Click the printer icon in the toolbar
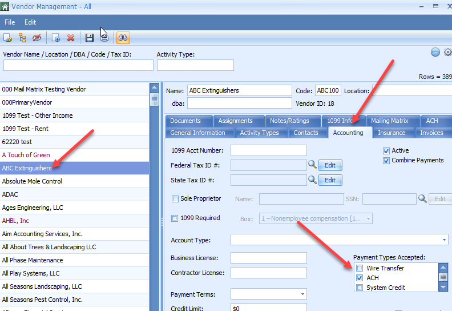Viewport: 452px width, 311px height. point(104,38)
